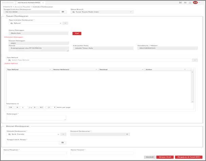Switch to the Dashboard tab

8,3
